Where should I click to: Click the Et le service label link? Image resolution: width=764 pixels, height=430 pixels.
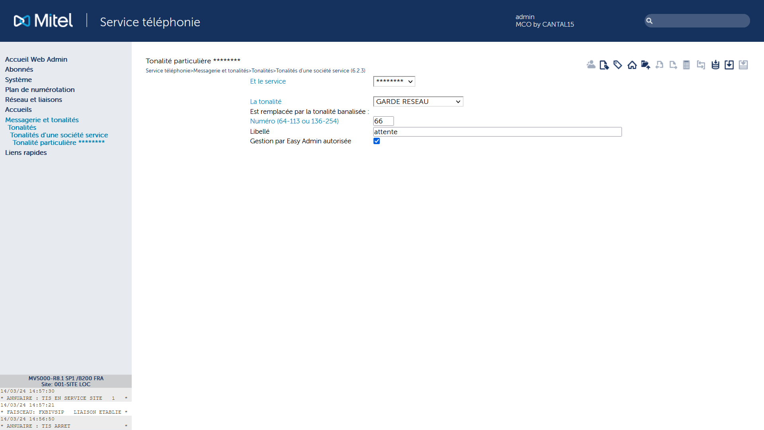coord(268,81)
